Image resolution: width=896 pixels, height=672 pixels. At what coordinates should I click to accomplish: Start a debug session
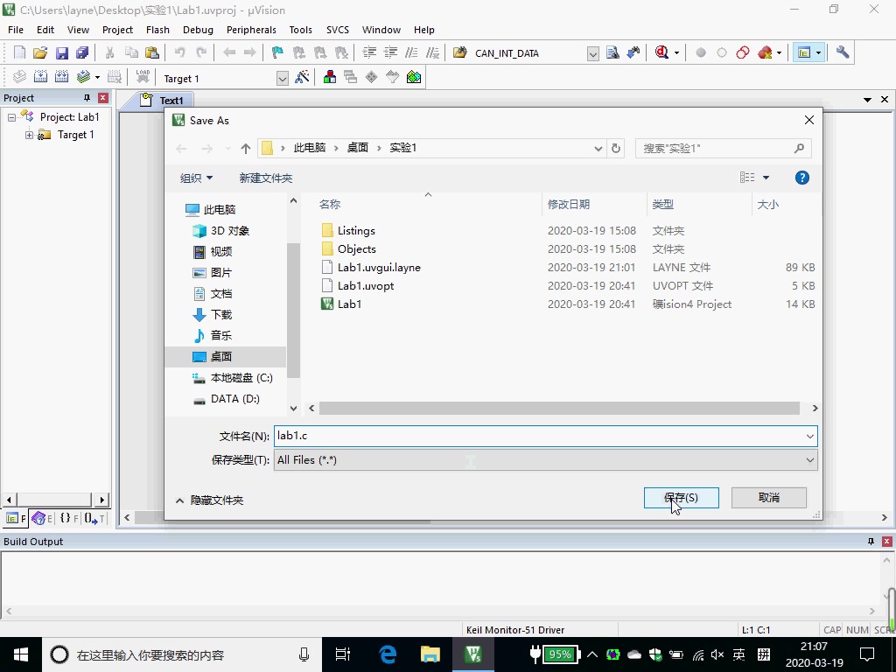661,52
